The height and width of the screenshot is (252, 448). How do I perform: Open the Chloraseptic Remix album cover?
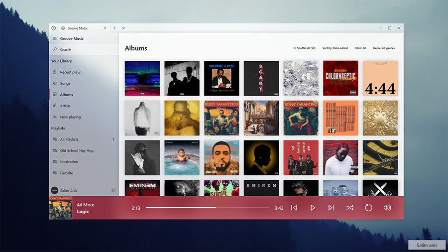click(340, 78)
